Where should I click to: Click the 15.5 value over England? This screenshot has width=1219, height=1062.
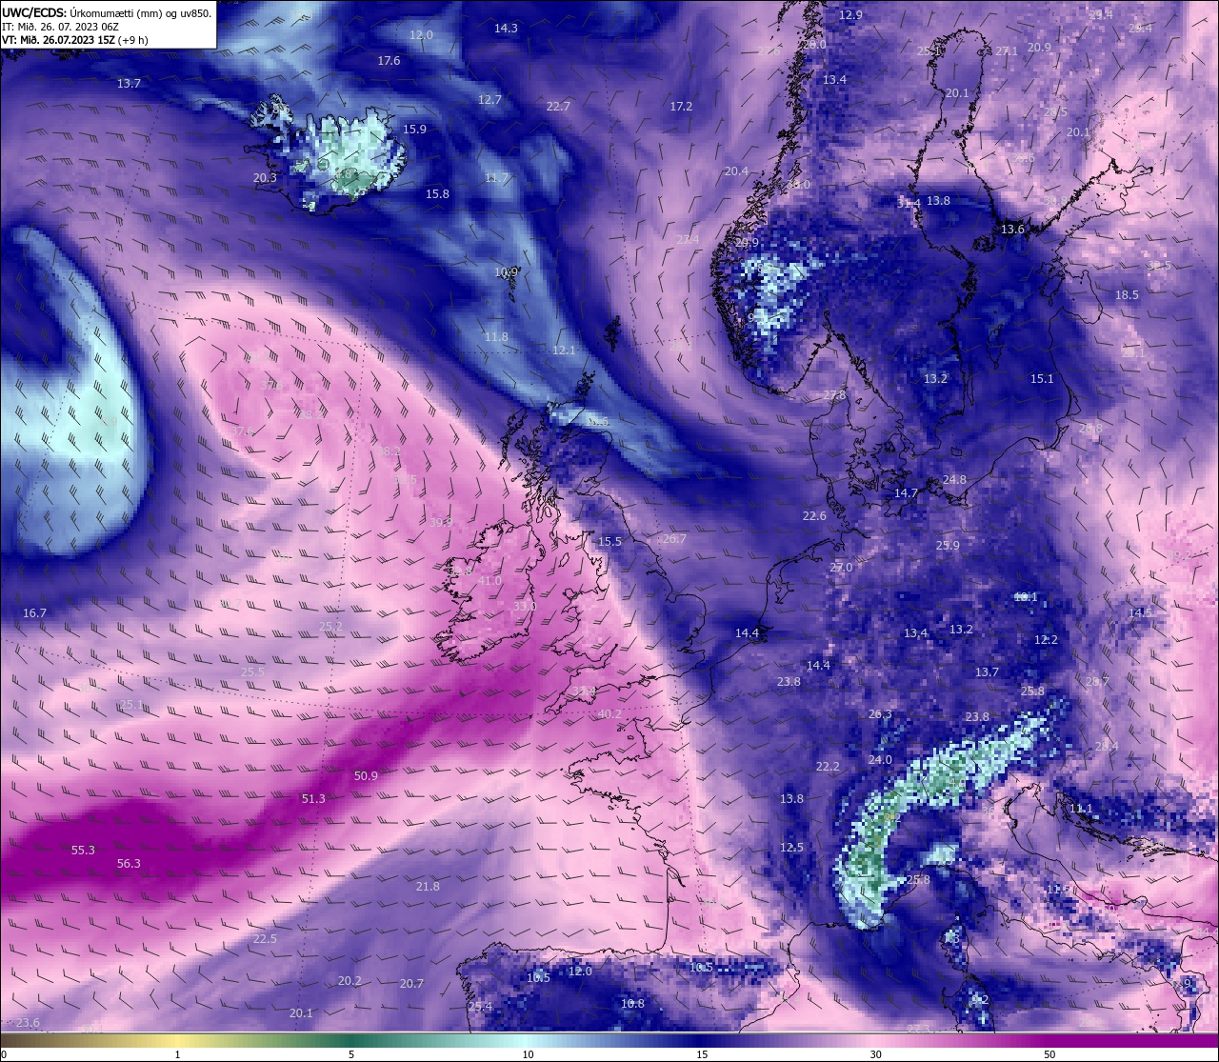point(609,541)
